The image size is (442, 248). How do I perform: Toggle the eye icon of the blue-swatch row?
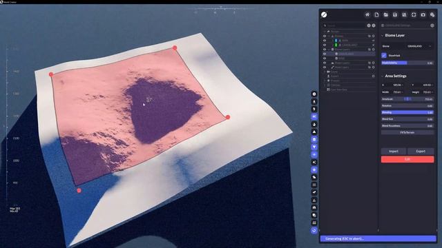325,41
